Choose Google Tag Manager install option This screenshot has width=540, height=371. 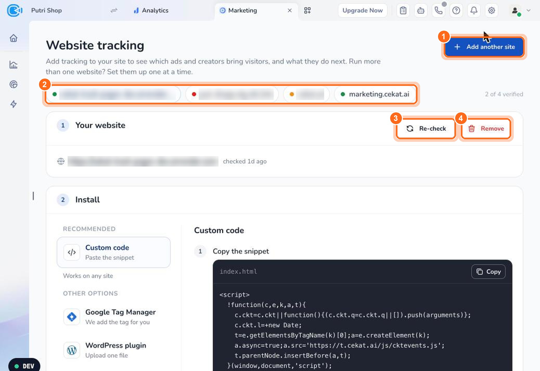(114, 317)
